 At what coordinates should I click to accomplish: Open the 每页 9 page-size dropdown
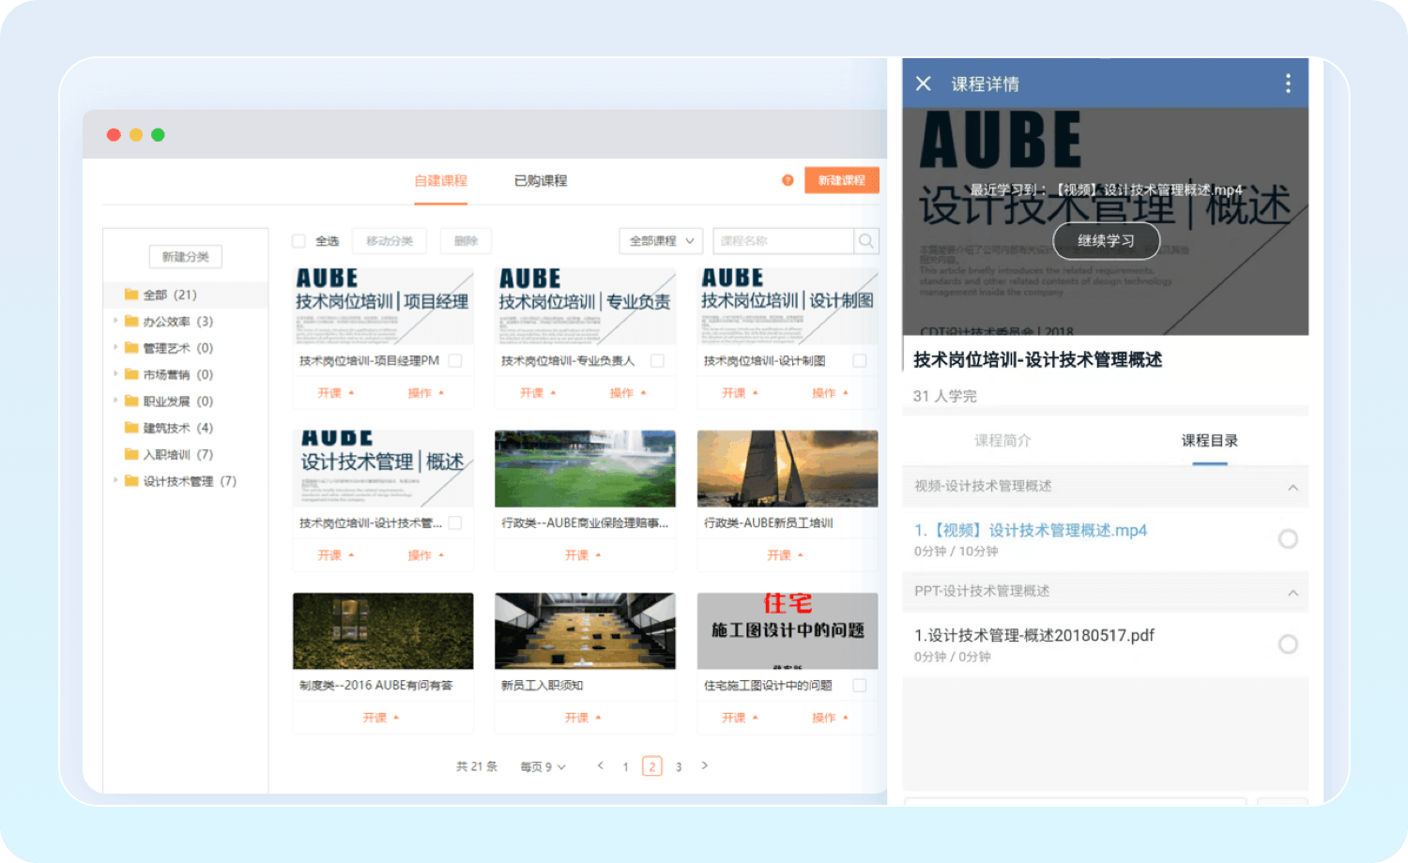pos(543,766)
